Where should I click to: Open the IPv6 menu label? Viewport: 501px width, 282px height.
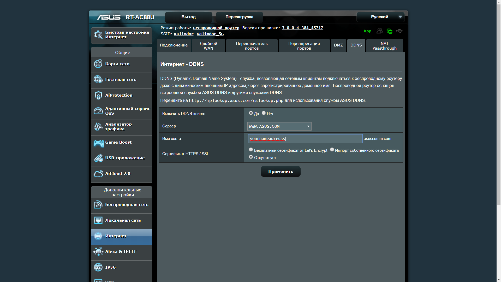(x=110, y=267)
